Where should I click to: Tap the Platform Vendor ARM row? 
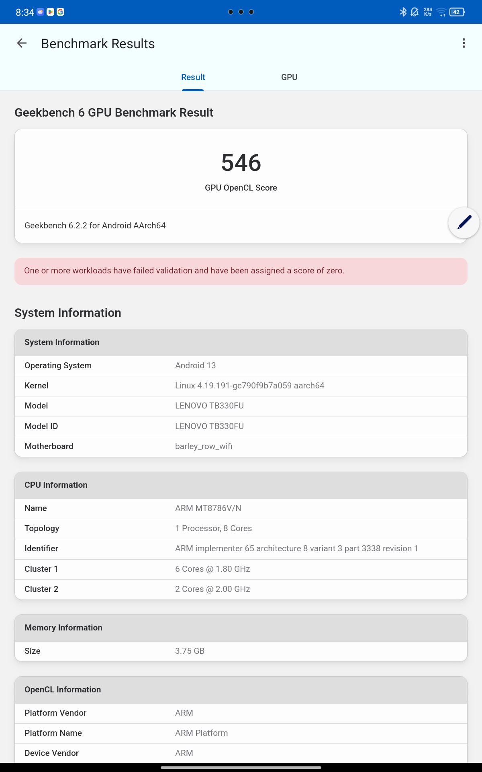tap(241, 712)
